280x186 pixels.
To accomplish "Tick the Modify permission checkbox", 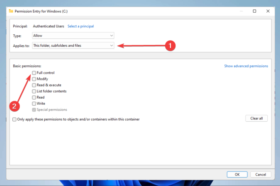I will tap(34, 79).
